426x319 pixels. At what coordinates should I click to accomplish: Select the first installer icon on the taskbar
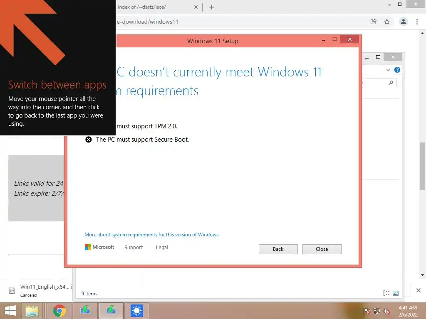click(85, 311)
